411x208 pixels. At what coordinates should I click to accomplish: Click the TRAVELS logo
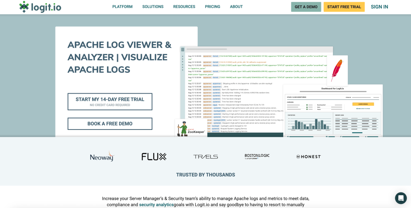tap(205, 157)
